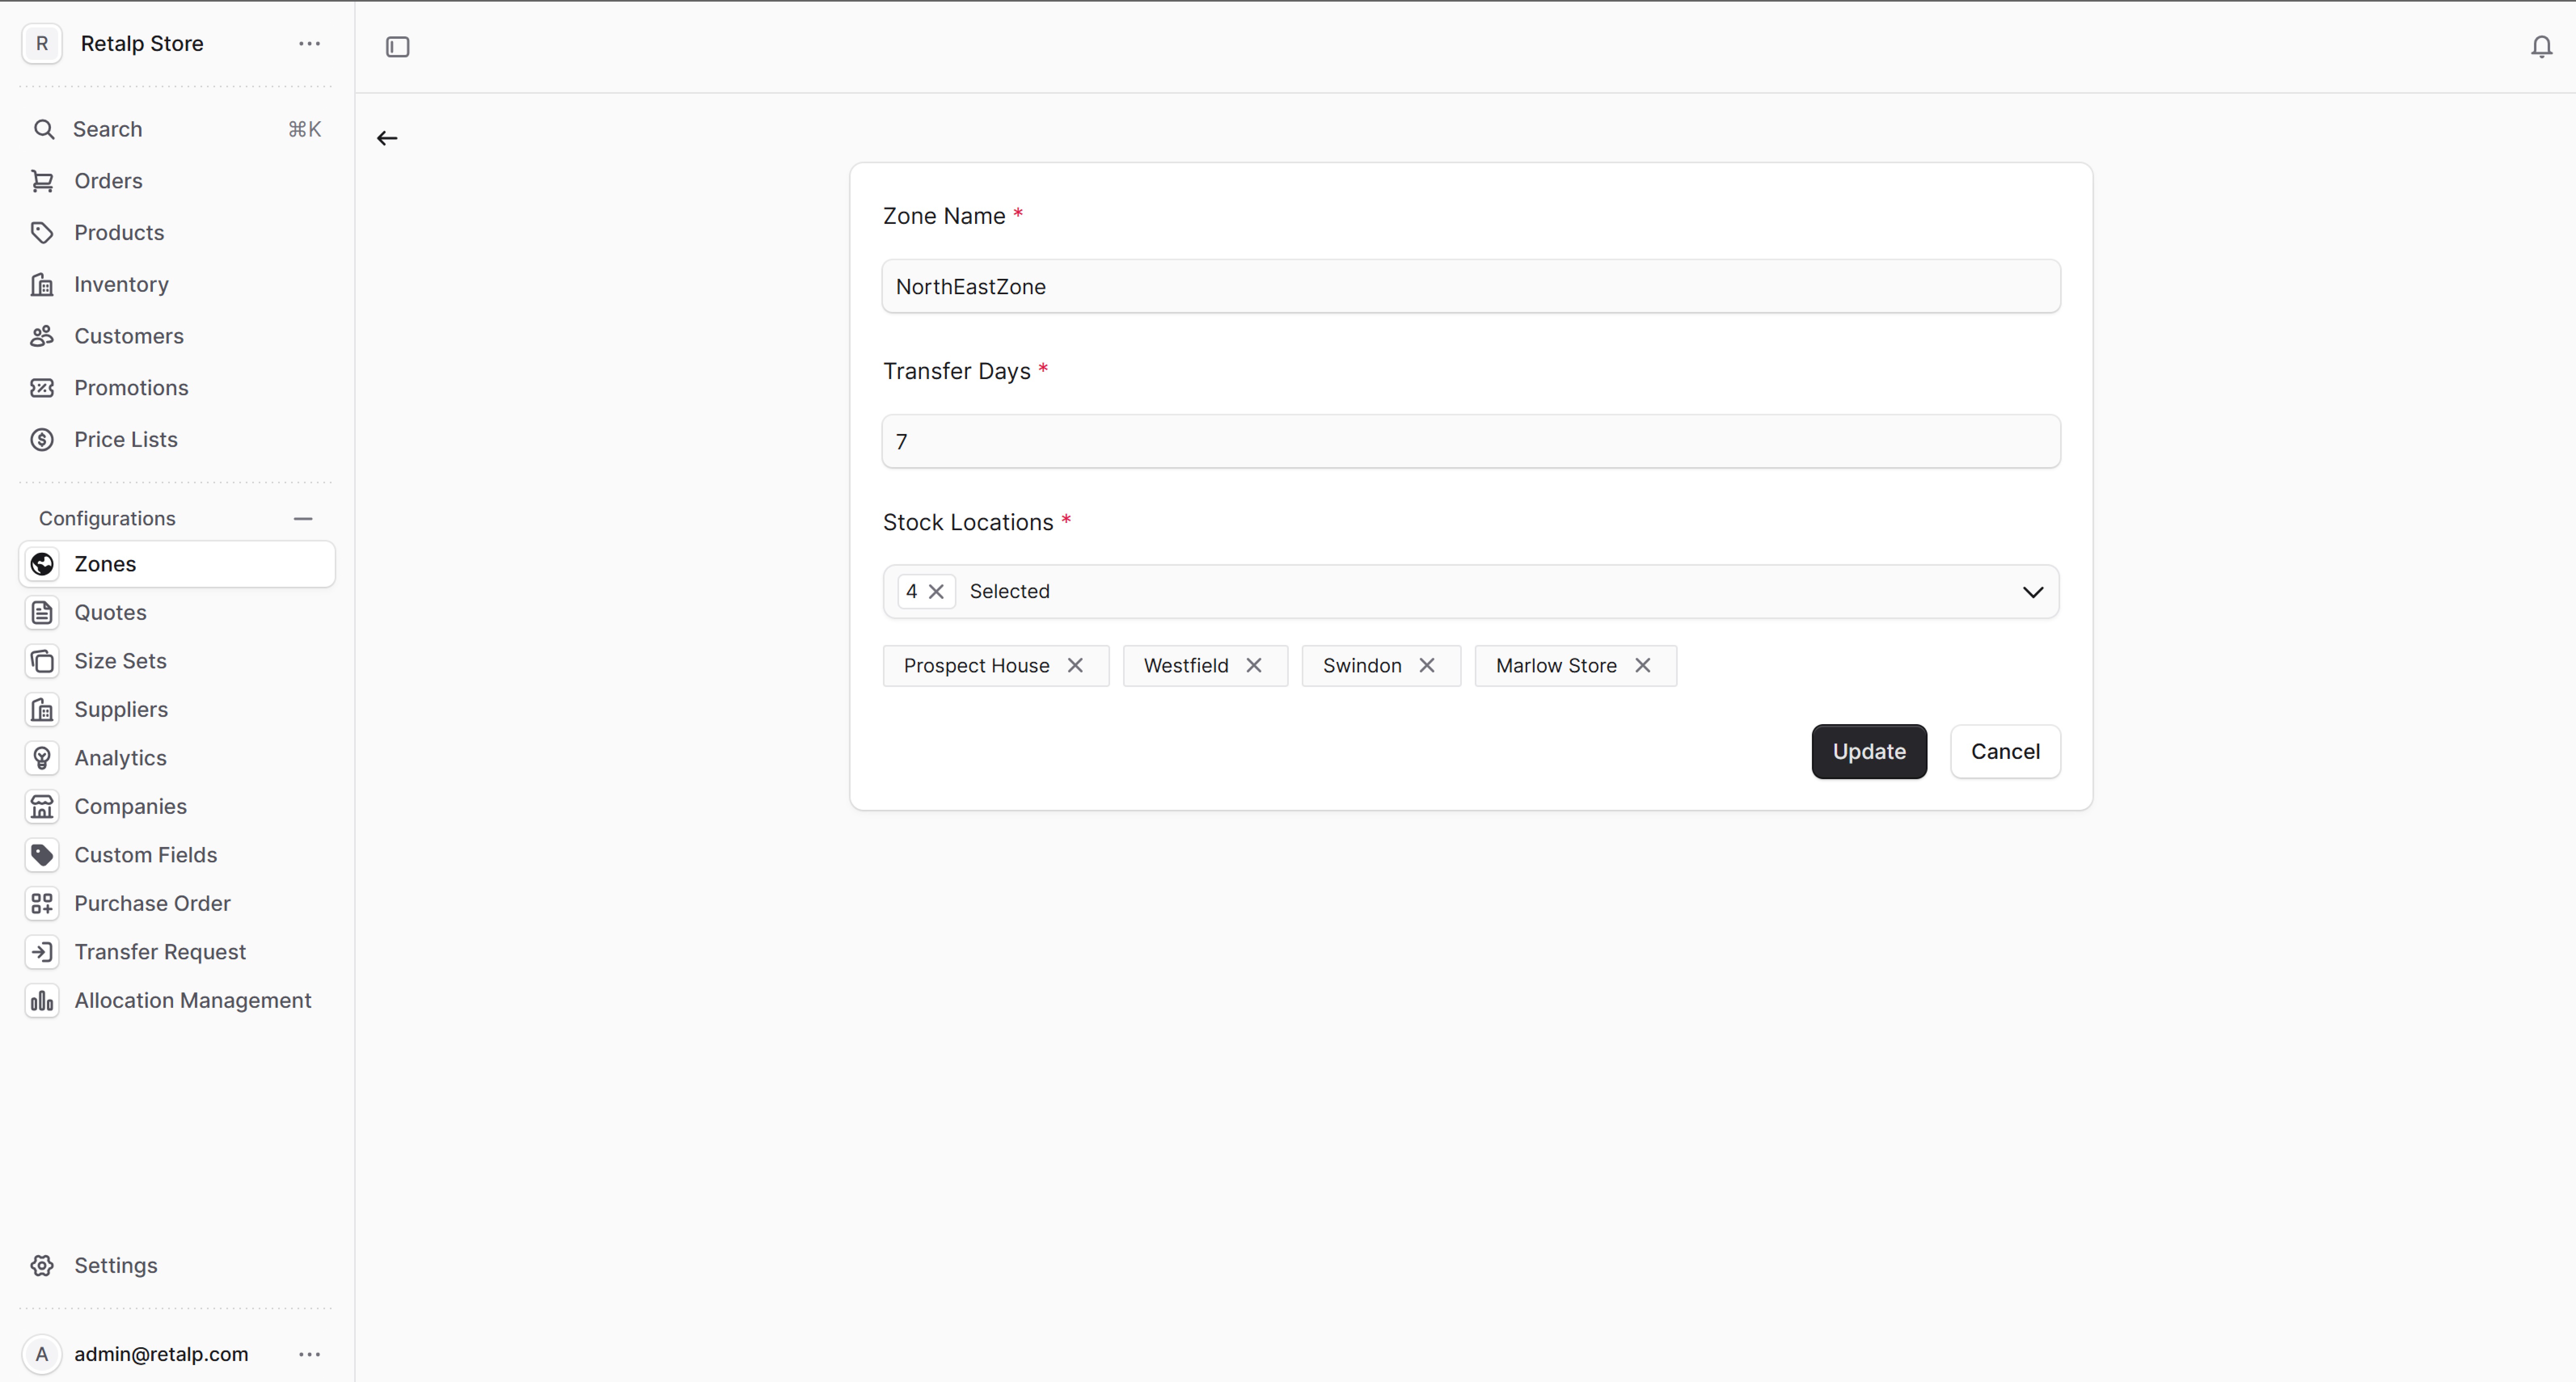Click the Inventory building icon
Screen dimensions: 2576x1382
tap(42, 285)
